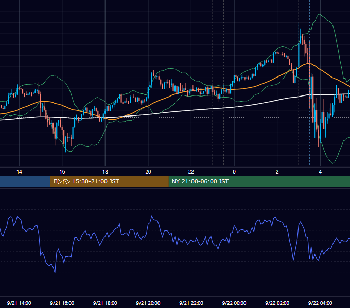Click the 9/21 14:00 date label
The height and width of the screenshot is (308, 350).
coord(19,303)
